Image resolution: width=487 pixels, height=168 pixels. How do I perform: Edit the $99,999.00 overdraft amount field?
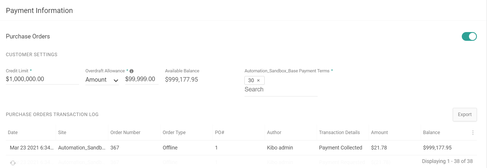[x=141, y=79]
